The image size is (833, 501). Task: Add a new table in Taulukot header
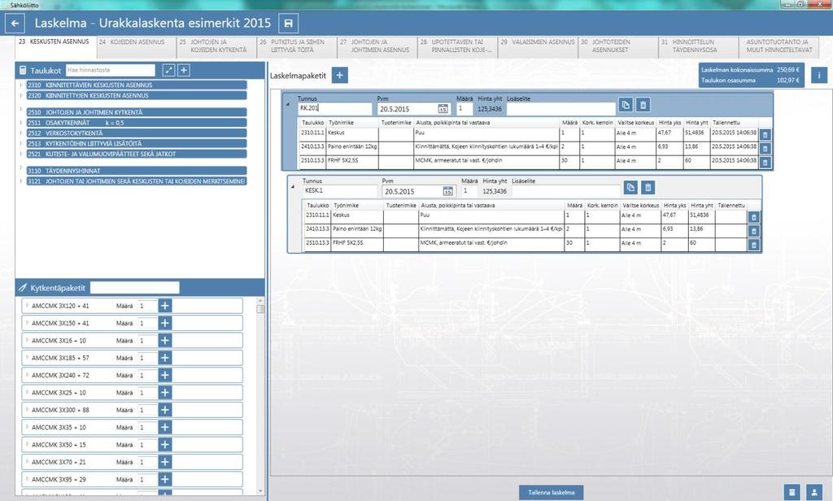click(184, 70)
